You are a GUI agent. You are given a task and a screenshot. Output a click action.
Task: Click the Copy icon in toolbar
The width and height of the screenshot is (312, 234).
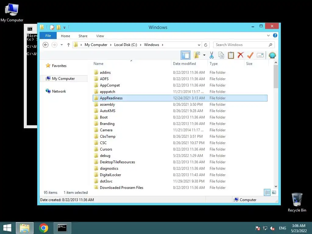(221, 55)
